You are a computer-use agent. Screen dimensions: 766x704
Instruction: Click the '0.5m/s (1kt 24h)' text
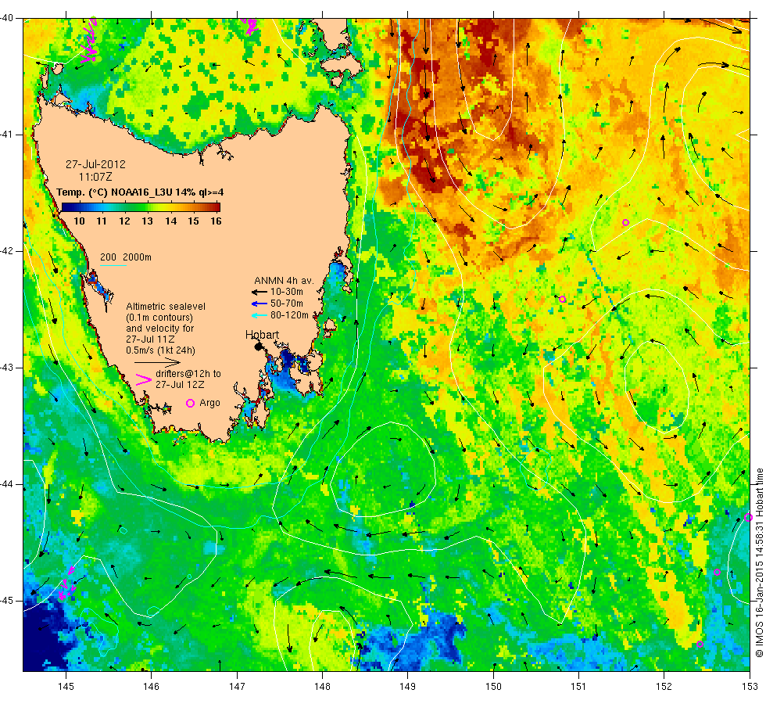160,350
